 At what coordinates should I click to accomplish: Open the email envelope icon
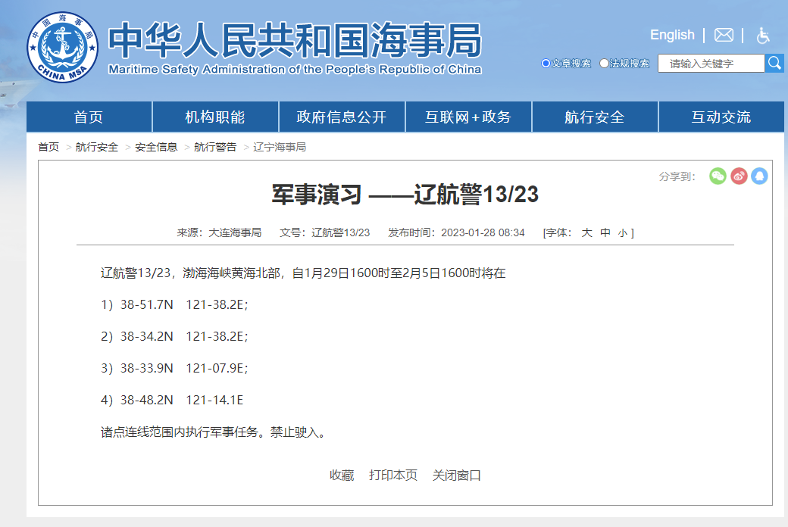click(724, 35)
